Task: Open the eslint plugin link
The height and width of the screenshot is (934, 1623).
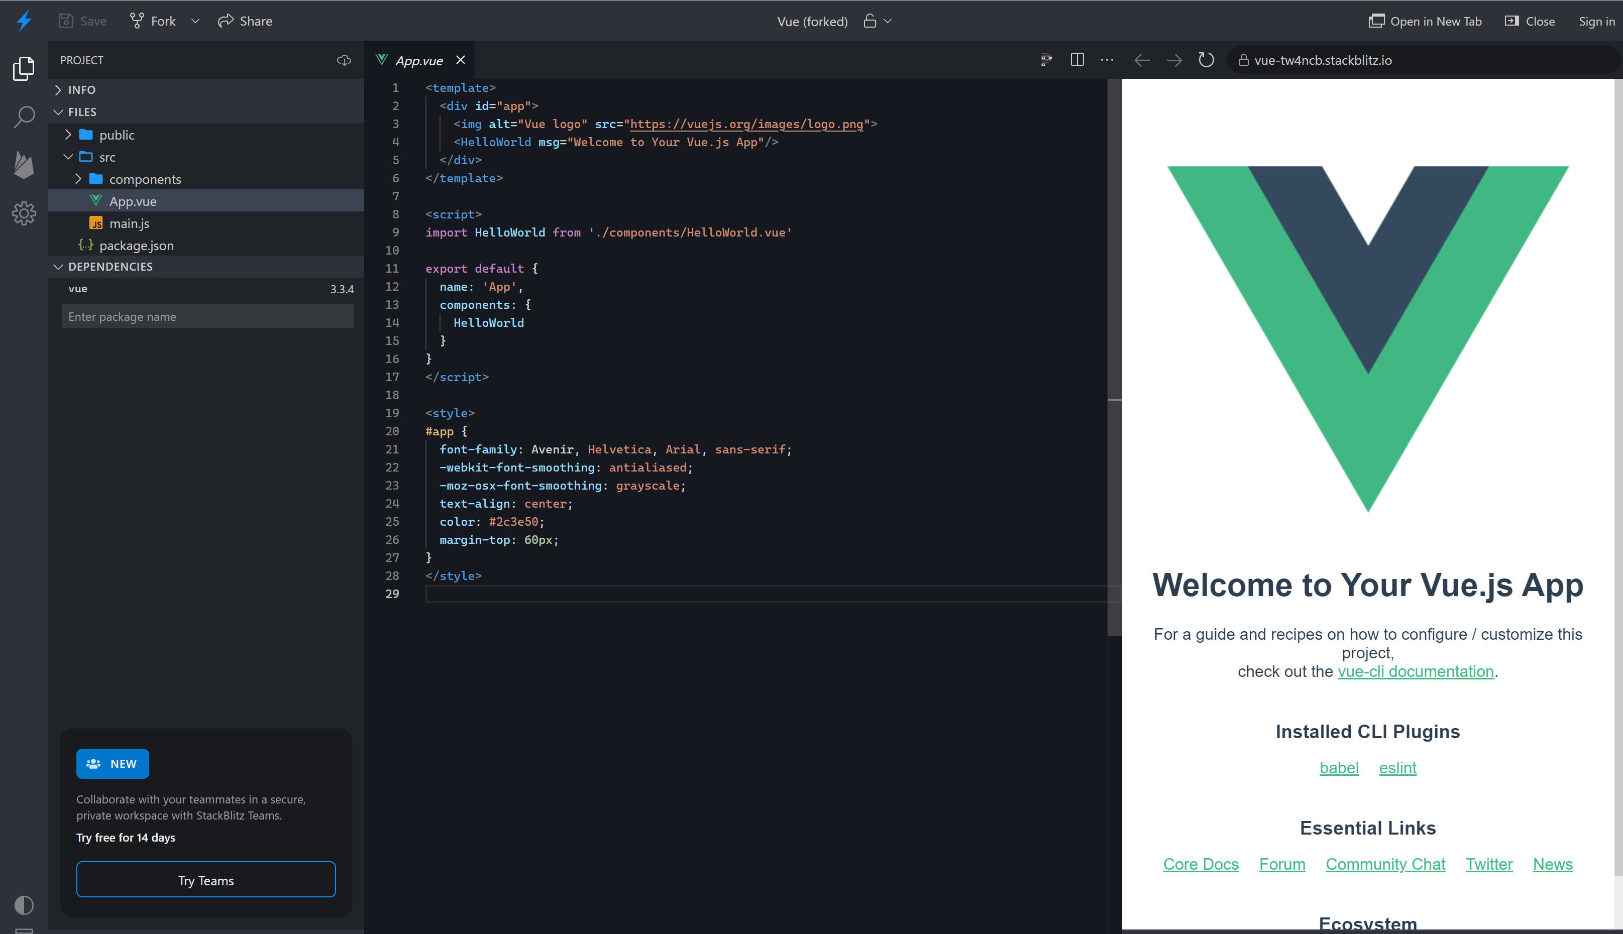Action: (x=1397, y=767)
